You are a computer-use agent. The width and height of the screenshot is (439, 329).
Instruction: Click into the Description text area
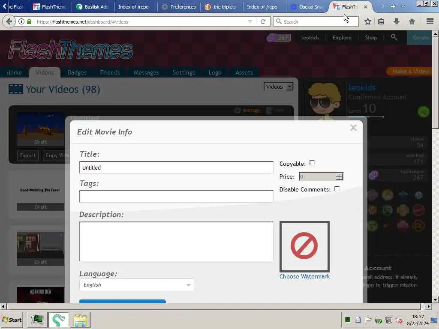[x=176, y=242]
